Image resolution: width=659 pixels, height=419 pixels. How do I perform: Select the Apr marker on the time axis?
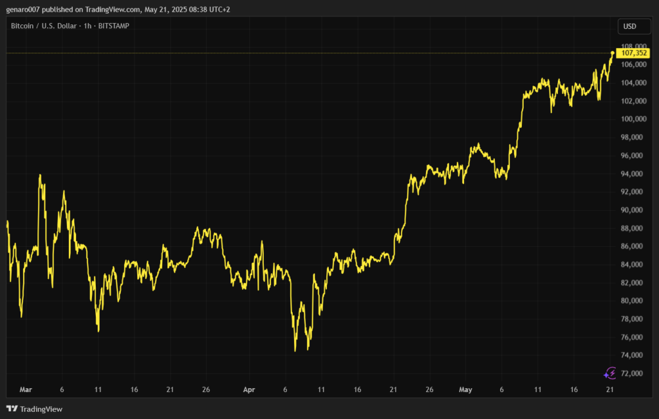pyautogui.click(x=249, y=389)
